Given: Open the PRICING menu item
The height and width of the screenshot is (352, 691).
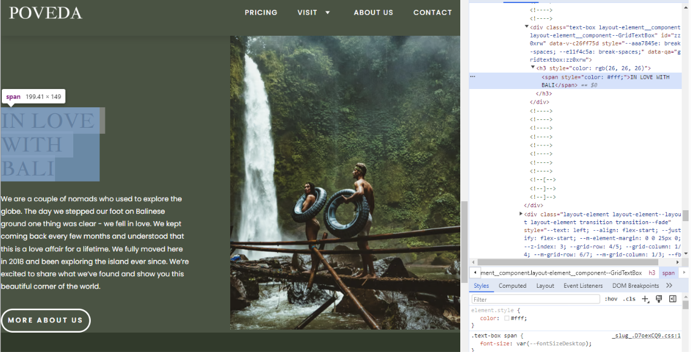Looking at the screenshot, I should 261,12.
